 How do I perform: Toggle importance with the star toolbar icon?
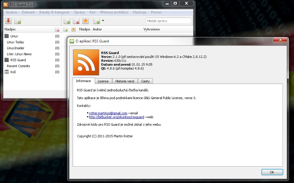pyautogui.click(x=86, y=21)
